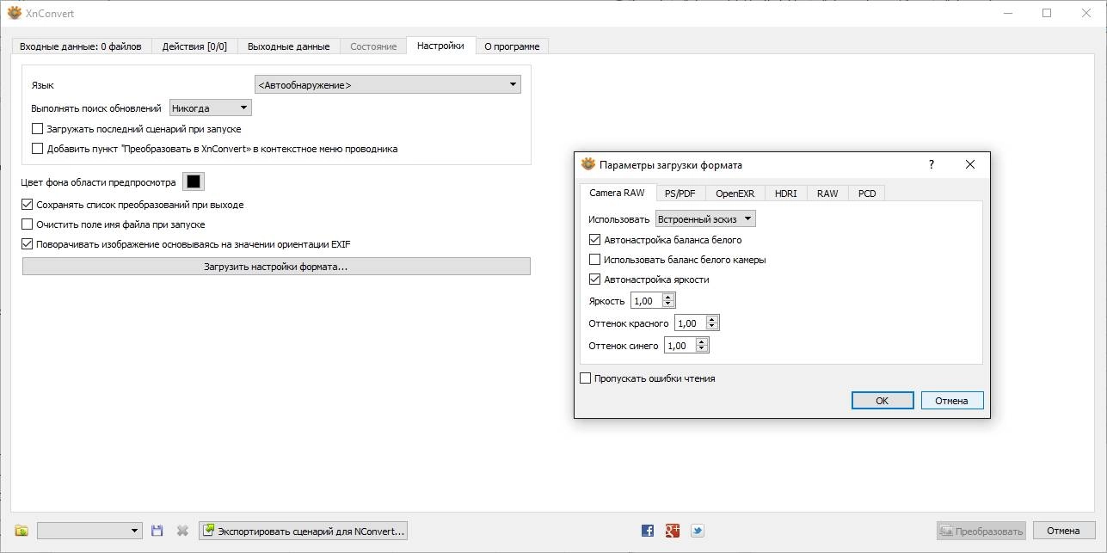Click the help question mark in dialog
Image resolution: width=1107 pixels, height=553 pixels.
pyautogui.click(x=931, y=164)
